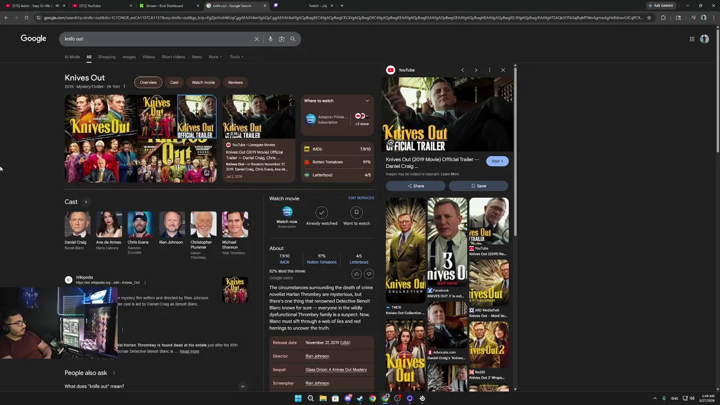720x405 pixels.
Task: Add Knives Out to Want to watch
Action: pyautogui.click(x=357, y=216)
